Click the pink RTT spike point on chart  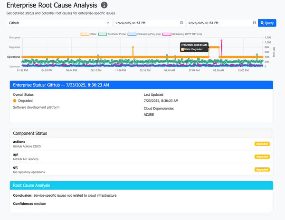221,40
